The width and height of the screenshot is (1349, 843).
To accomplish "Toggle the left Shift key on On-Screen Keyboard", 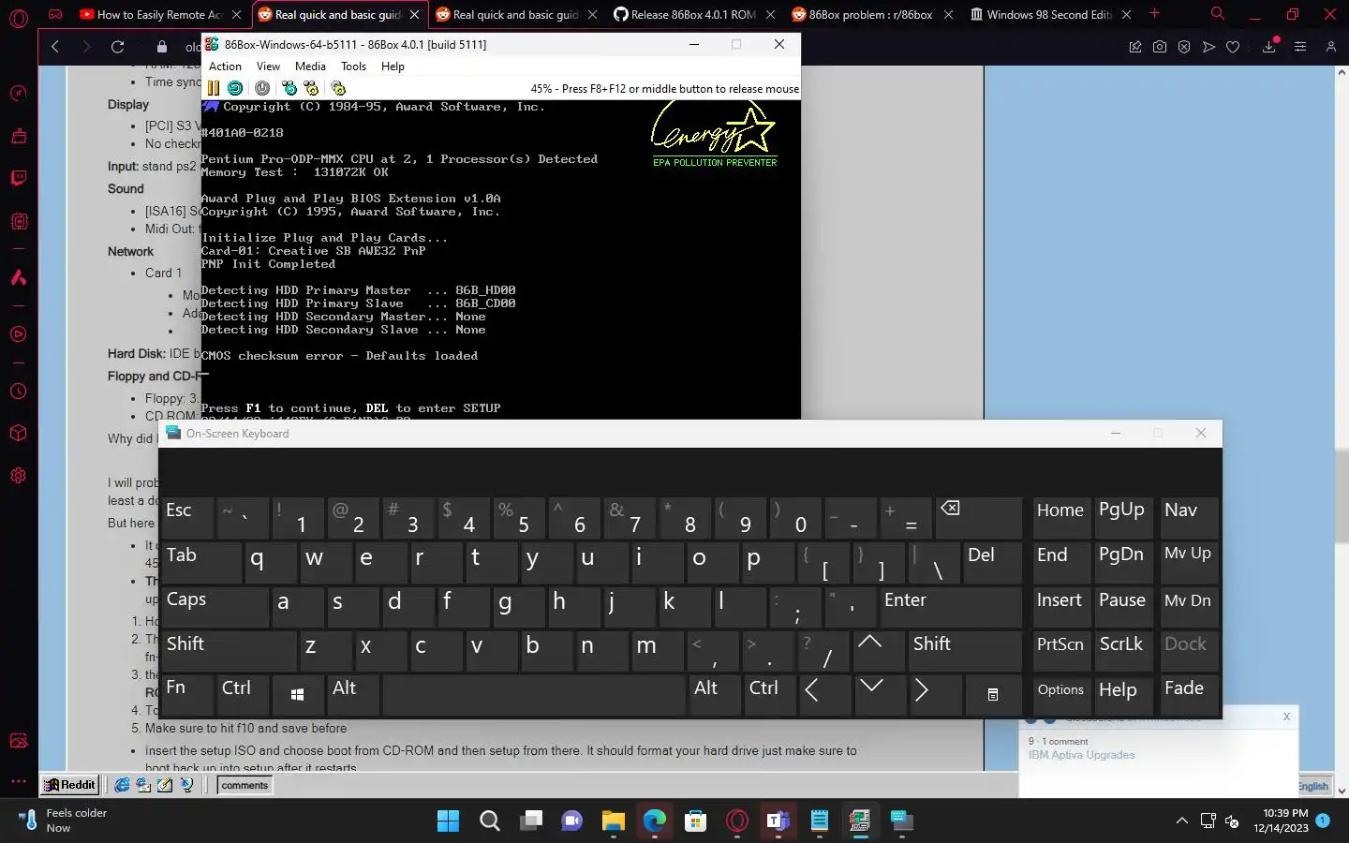I will point(230,651).
